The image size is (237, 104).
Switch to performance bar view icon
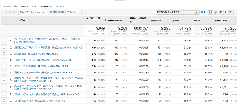coord(221,12)
